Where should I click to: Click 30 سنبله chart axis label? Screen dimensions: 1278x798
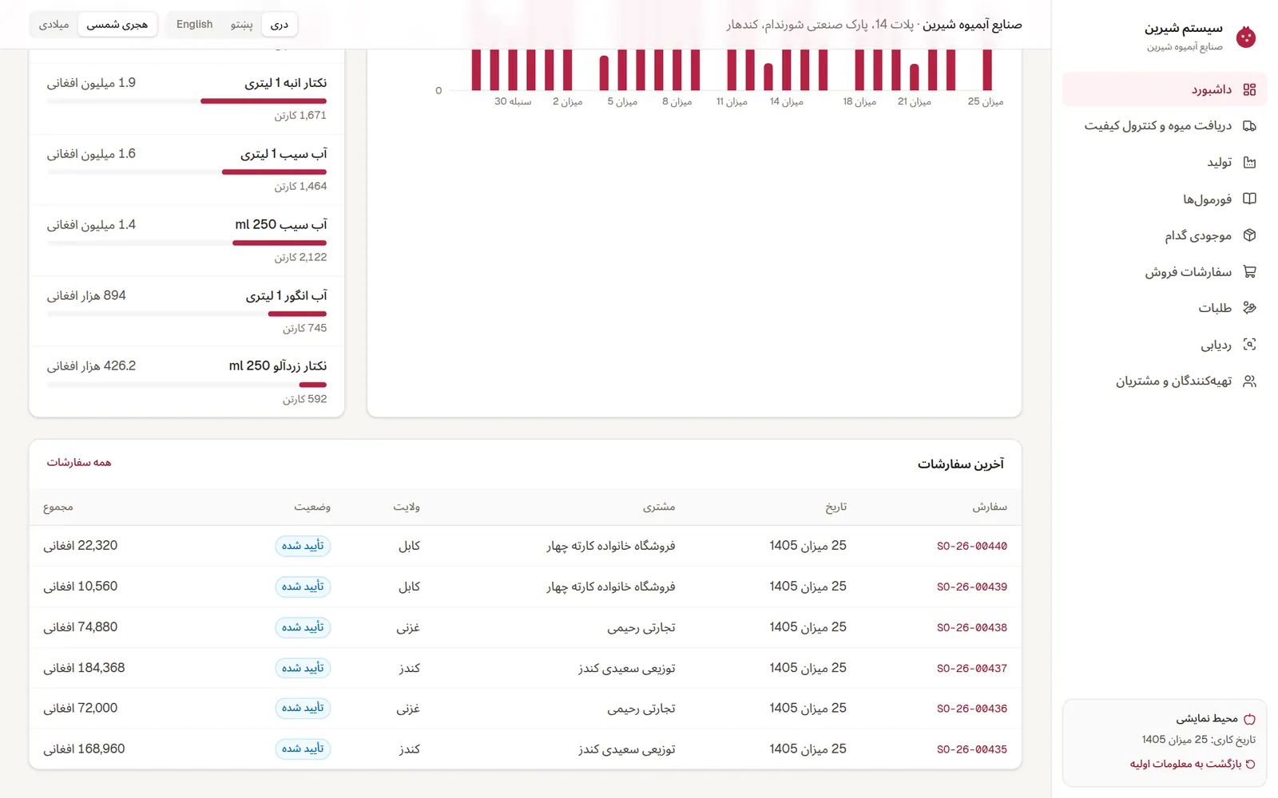tap(513, 102)
